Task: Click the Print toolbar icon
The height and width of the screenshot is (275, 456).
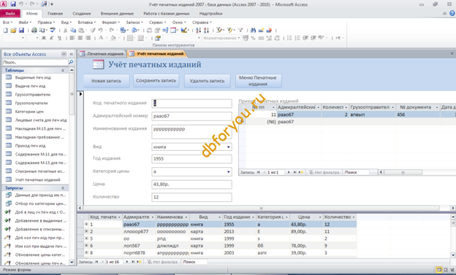Action: pyautogui.click(x=34, y=30)
